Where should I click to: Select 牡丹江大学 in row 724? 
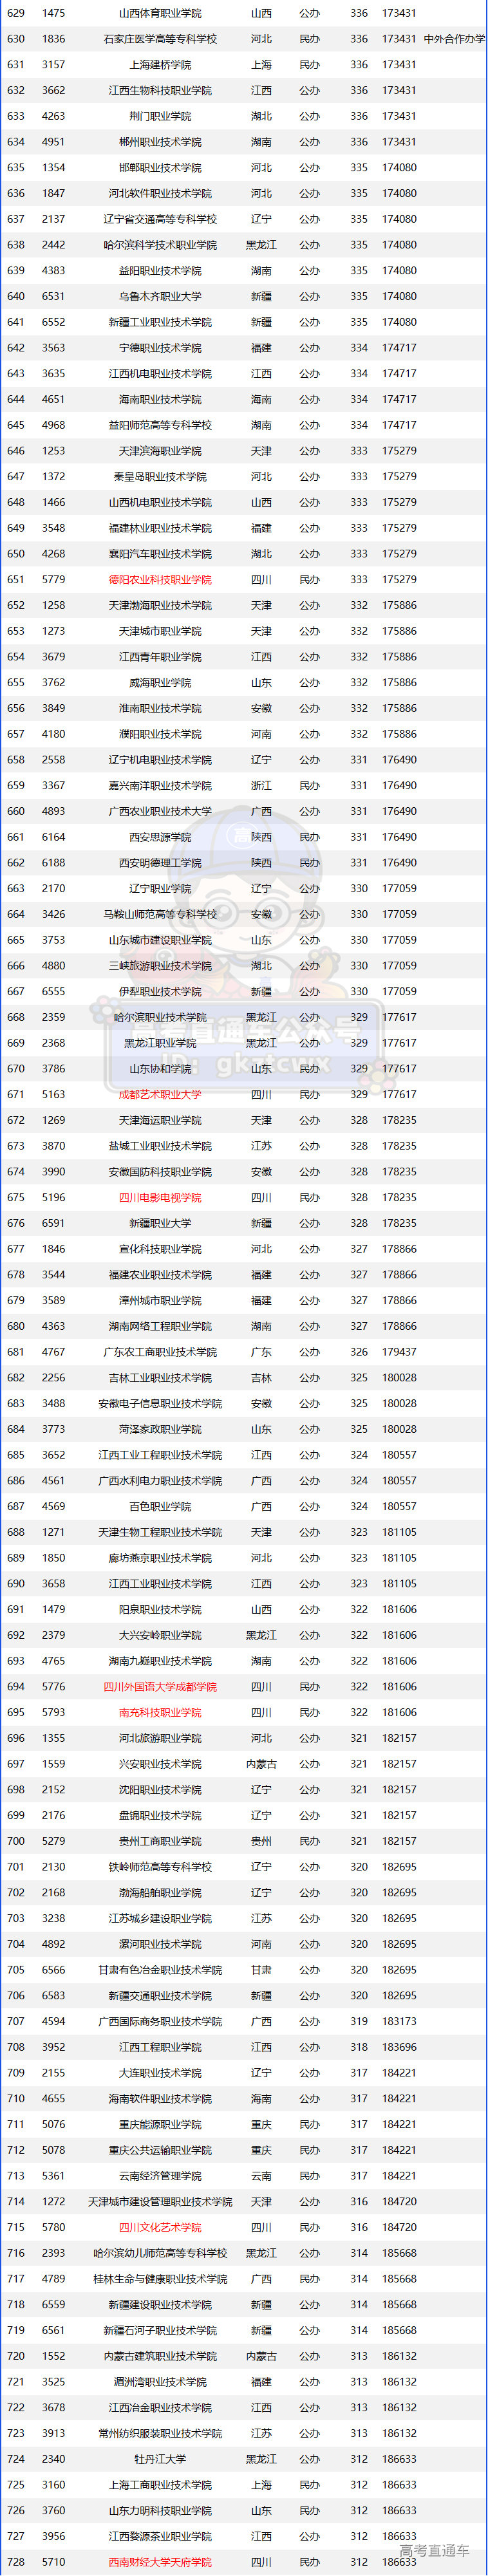160,2459
